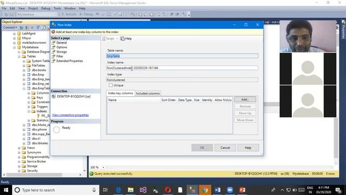Viewport: 346px width, 195px height.
Task: Expand the Synonyms folder node
Action: 19,153
